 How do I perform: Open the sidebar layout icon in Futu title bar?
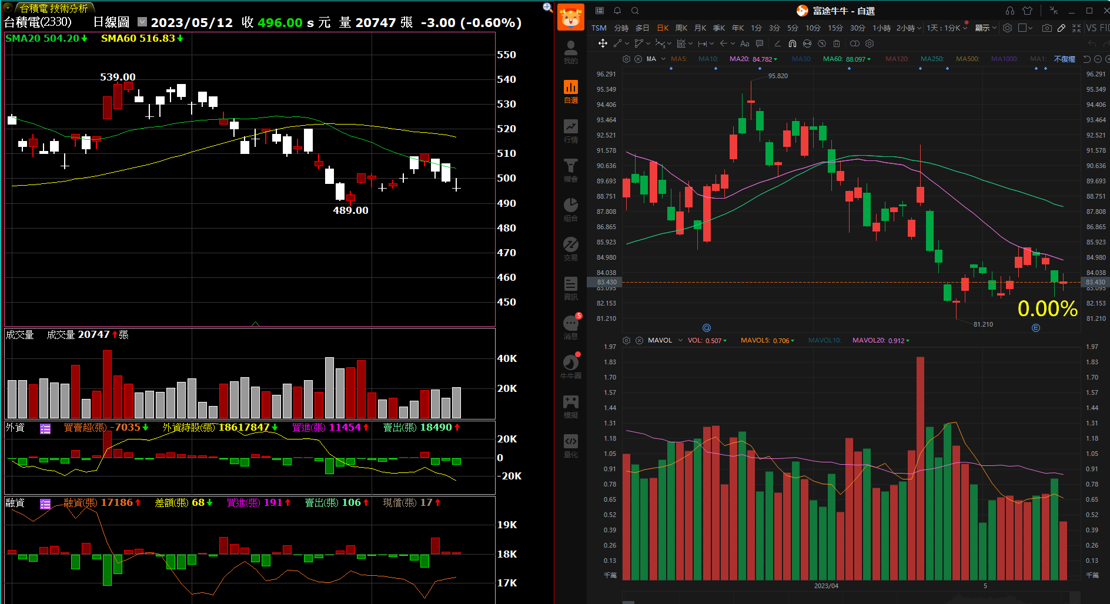point(600,11)
